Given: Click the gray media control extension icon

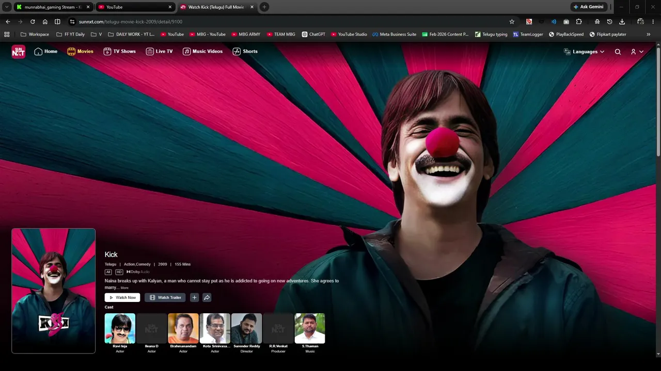Looking at the screenshot, I should 566,22.
